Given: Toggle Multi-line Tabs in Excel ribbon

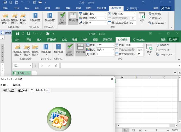Looking at the screenshot, I should click(x=81, y=50).
